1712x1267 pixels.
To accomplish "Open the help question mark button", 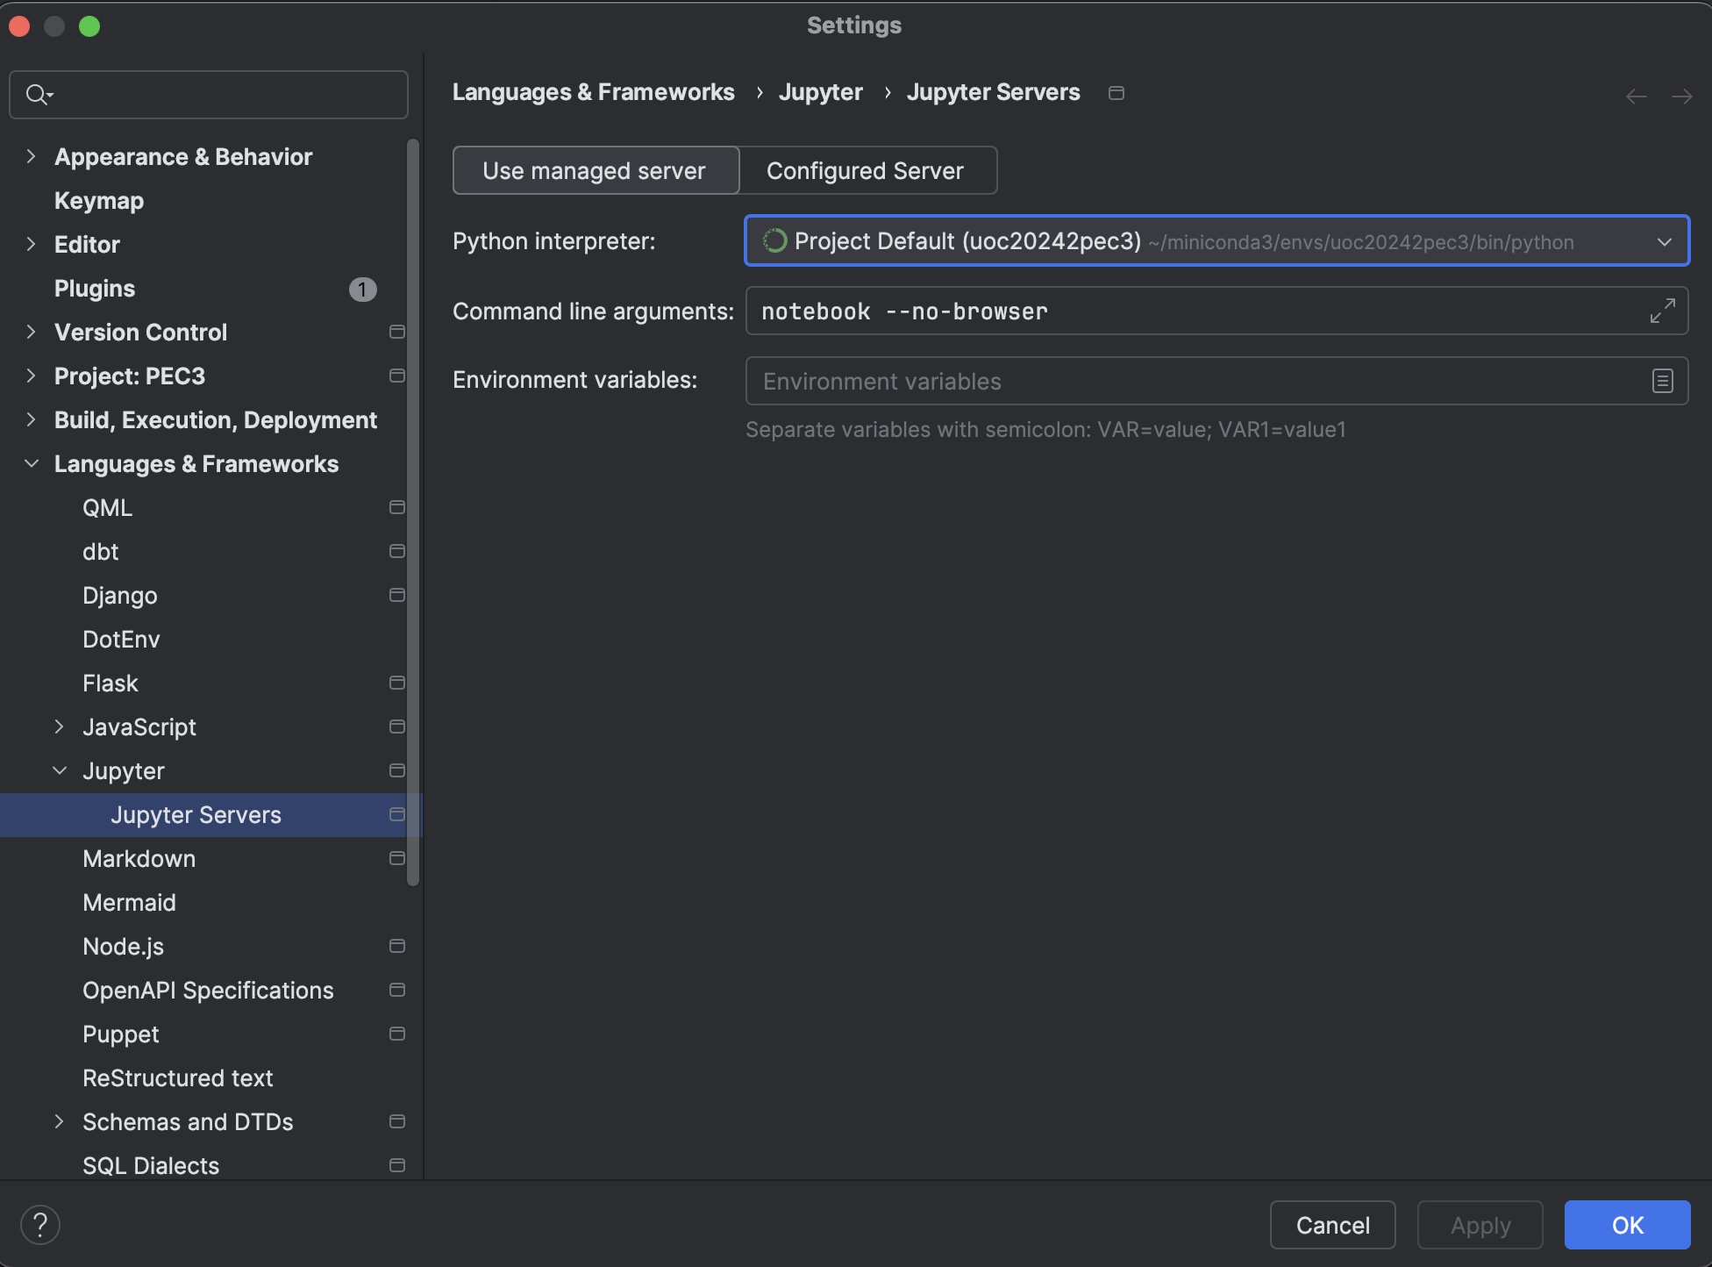I will pos(40,1224).
